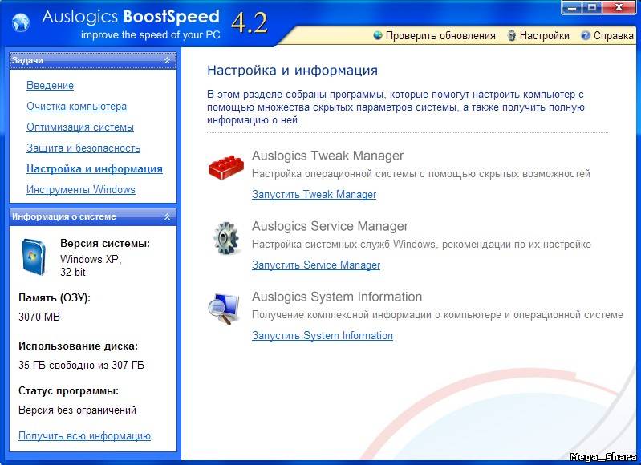Click the question mark icon beside Справка
The image size is (641, 465).
(586, 35)
